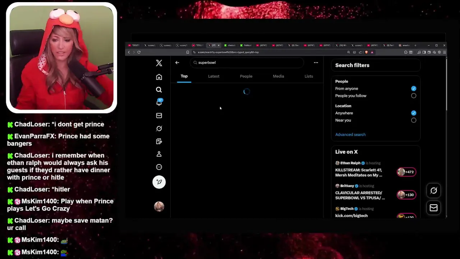Click the browser address bar URL
The image size is (460, 259).
point(228,52)
